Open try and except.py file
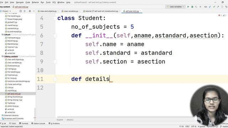The height and width of the screenshot is (128, 228). [14, 32]
